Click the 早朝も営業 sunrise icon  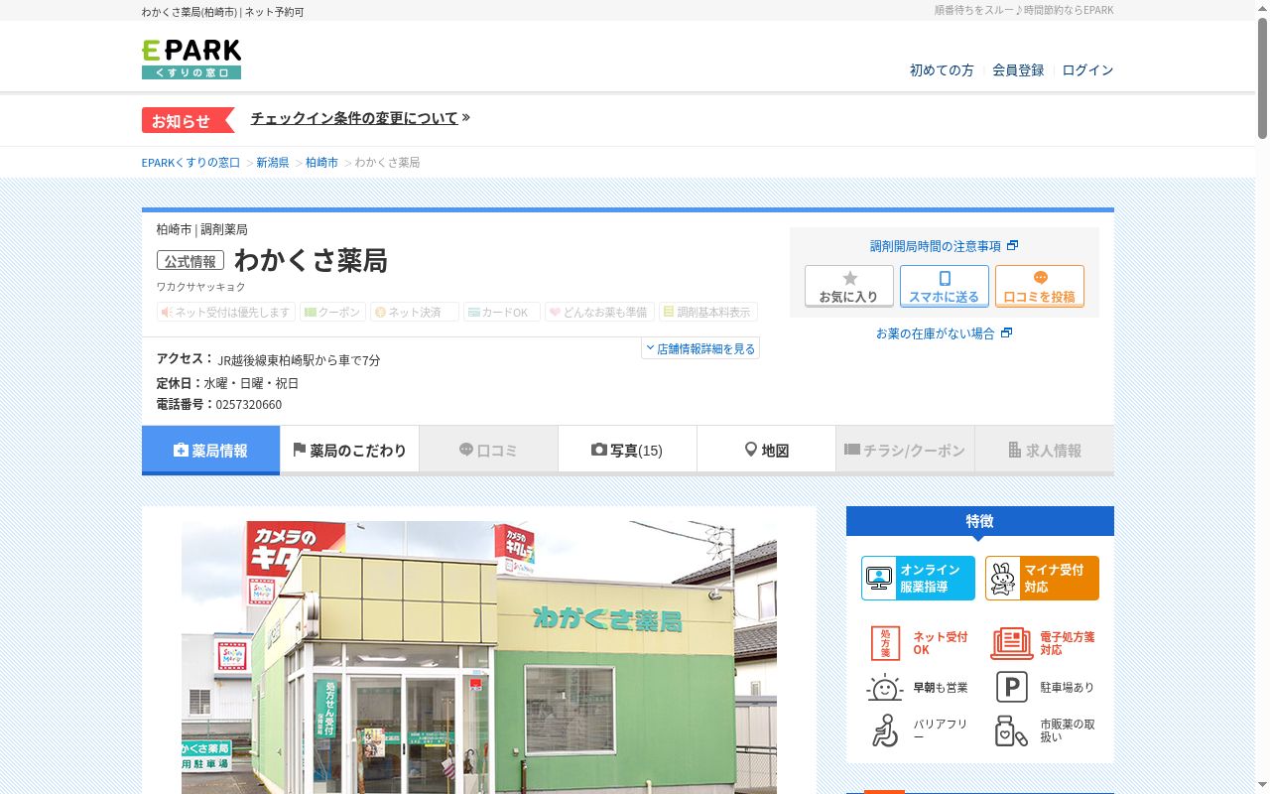884,687
